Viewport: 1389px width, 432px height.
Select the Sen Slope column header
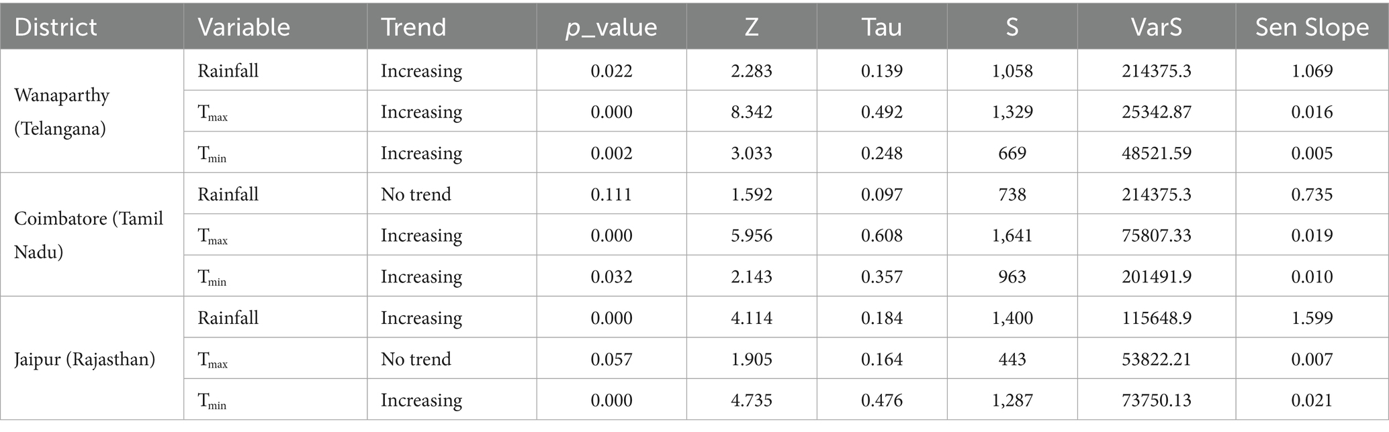(x=1312, y=27)
